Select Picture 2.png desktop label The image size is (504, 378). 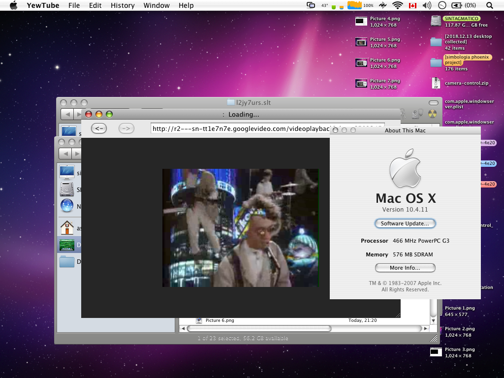(x=460, y=328)
